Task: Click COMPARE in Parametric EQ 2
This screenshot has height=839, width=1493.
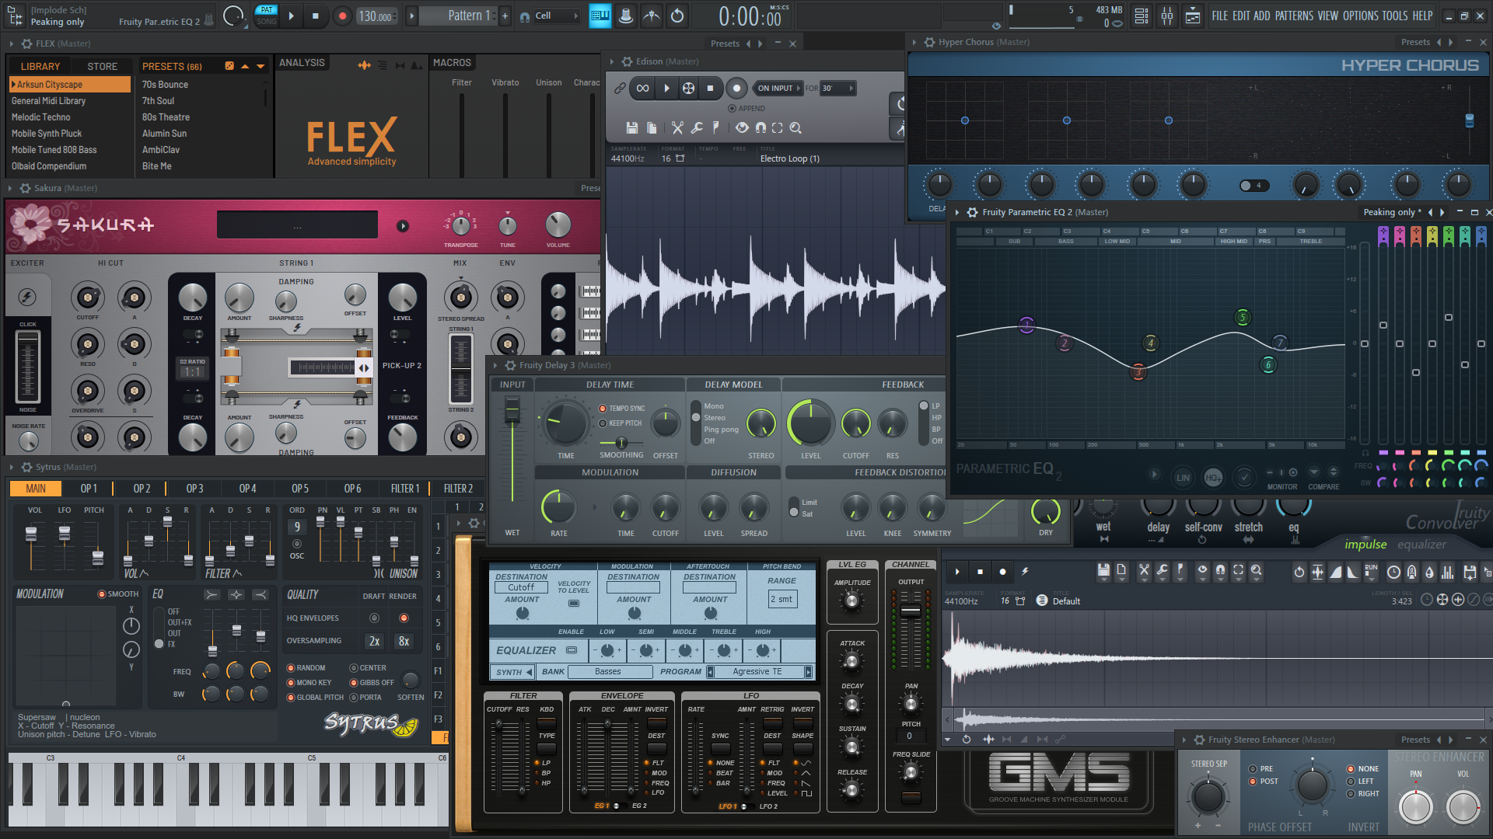Action: click(x=1323, y=486)
